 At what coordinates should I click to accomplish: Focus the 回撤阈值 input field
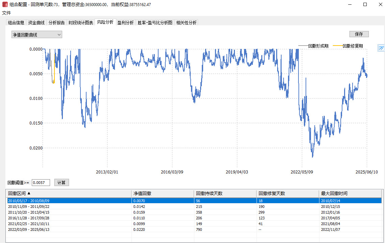41,183
